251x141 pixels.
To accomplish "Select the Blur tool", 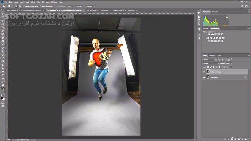I will click(x=3, y=65).
